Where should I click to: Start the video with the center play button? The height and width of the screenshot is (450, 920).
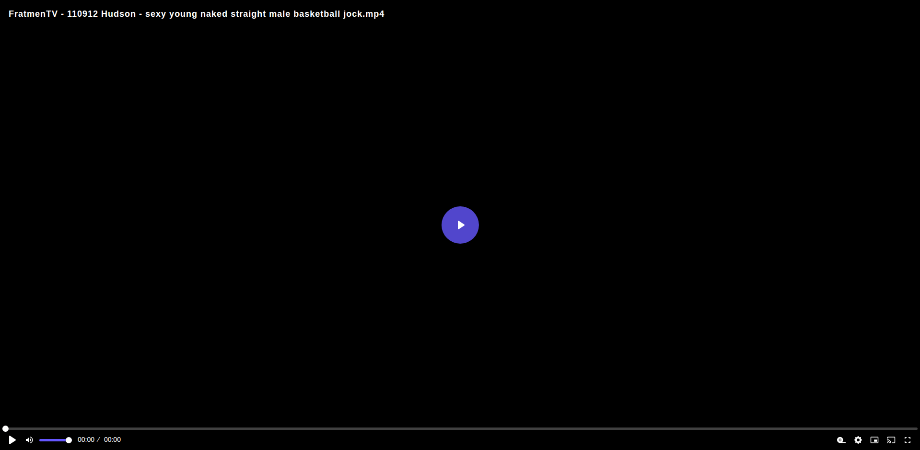460,225
